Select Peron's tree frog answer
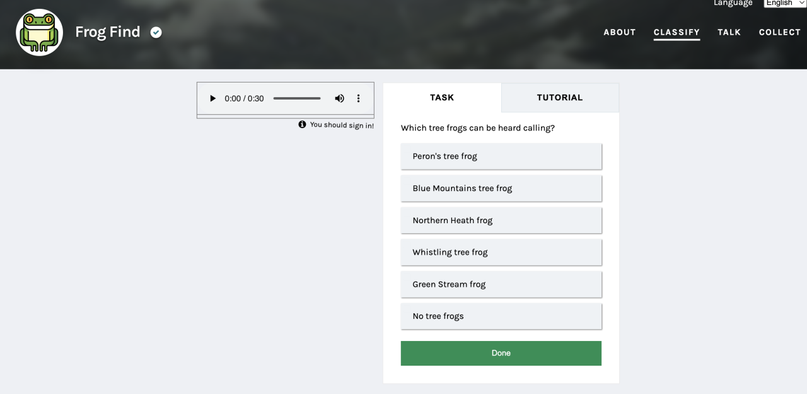Screen dimensions: 807x394 (x=501, y=156)
